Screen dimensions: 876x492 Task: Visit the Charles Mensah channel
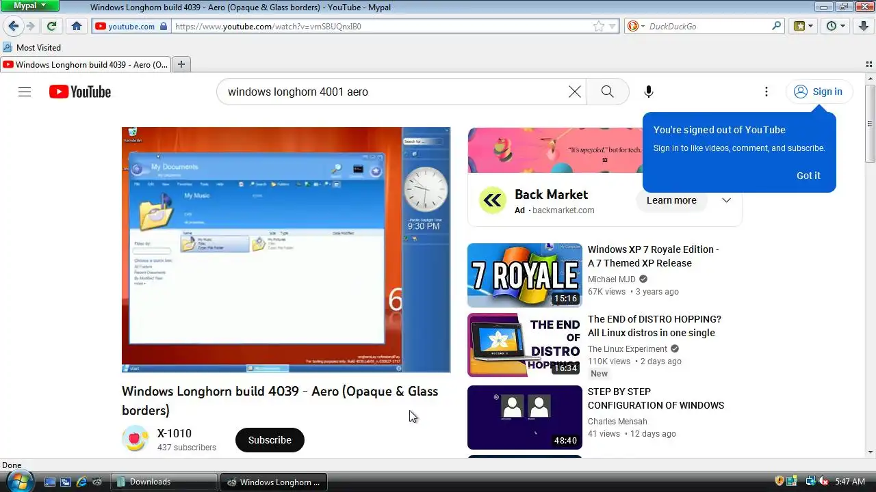tap(617, 422)
